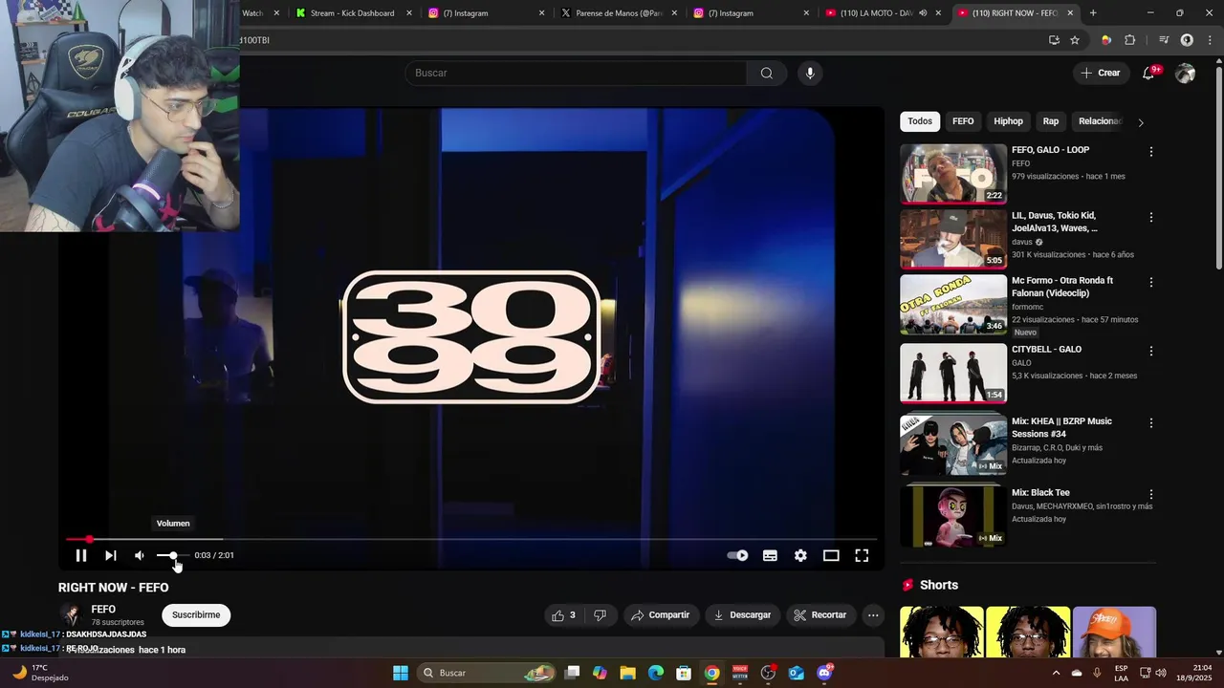Open Chrome extensions puzzle icon
The image size is (1224, 688).
point(1130,40)
